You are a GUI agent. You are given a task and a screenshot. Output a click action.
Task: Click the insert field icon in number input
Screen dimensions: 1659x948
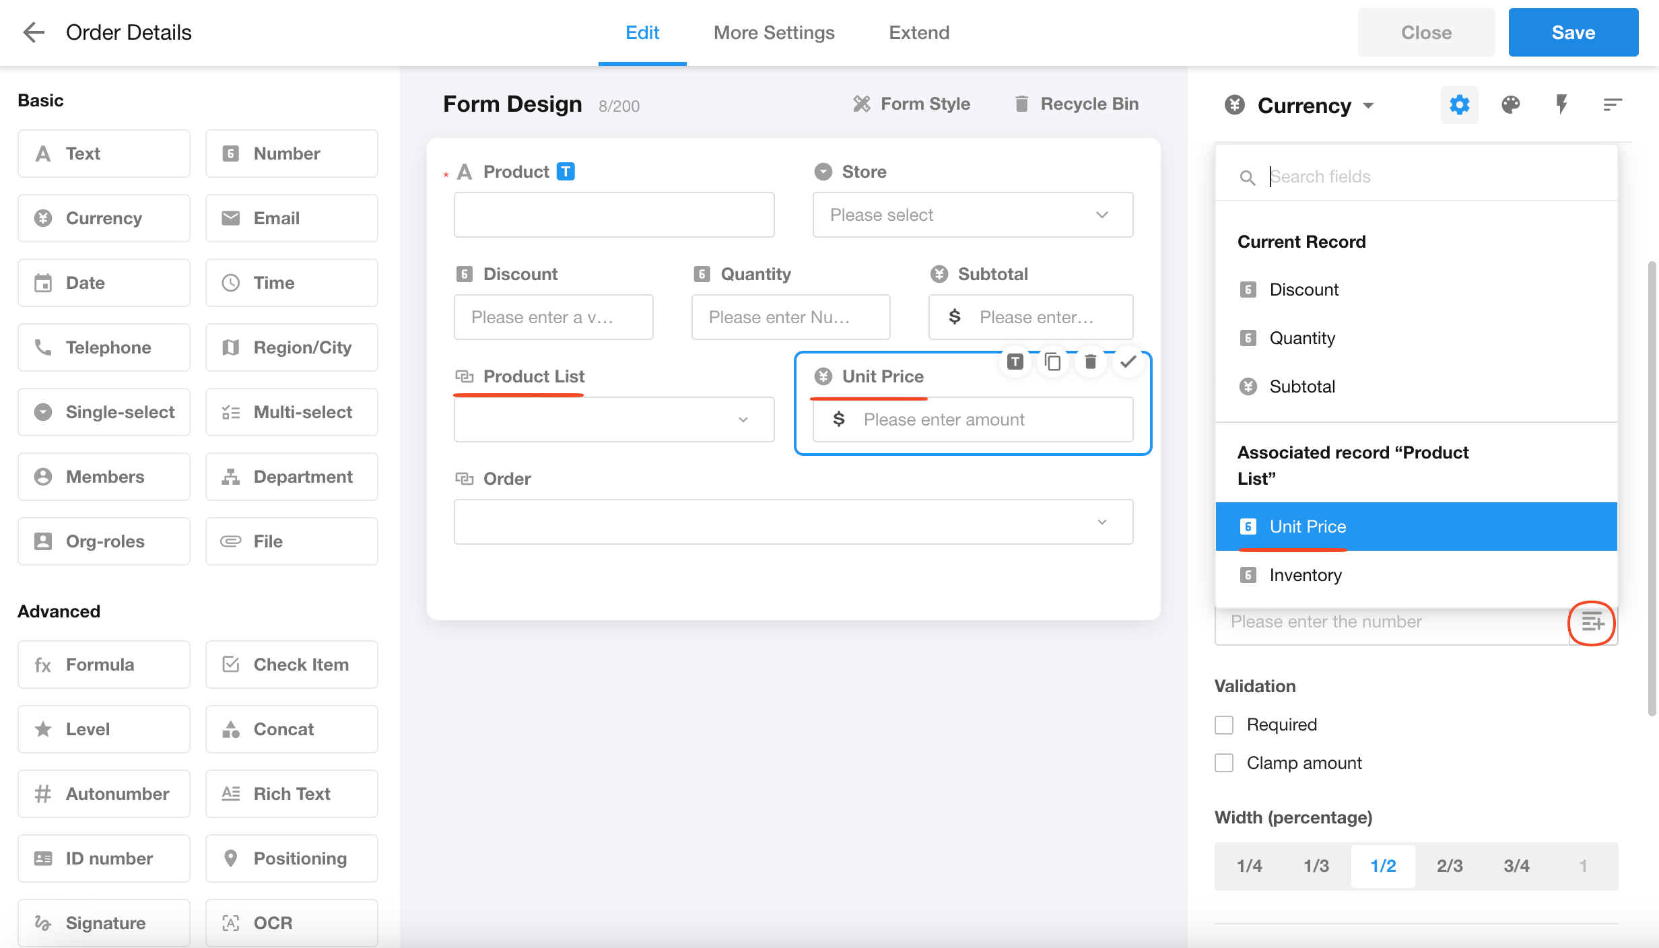point(1592,622)
